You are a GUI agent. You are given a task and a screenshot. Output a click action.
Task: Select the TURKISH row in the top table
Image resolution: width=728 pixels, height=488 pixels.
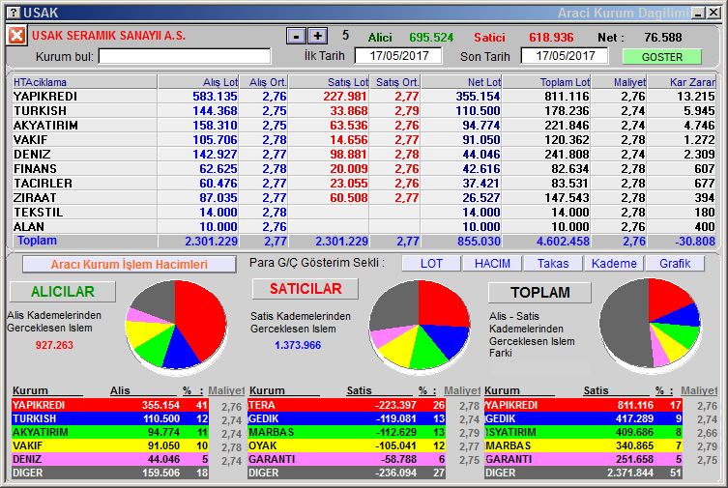click(x=364, y=111)
